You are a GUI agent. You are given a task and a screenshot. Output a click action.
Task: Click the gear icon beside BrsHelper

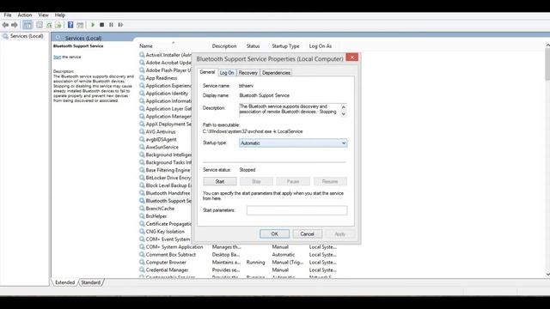(142, 216)
